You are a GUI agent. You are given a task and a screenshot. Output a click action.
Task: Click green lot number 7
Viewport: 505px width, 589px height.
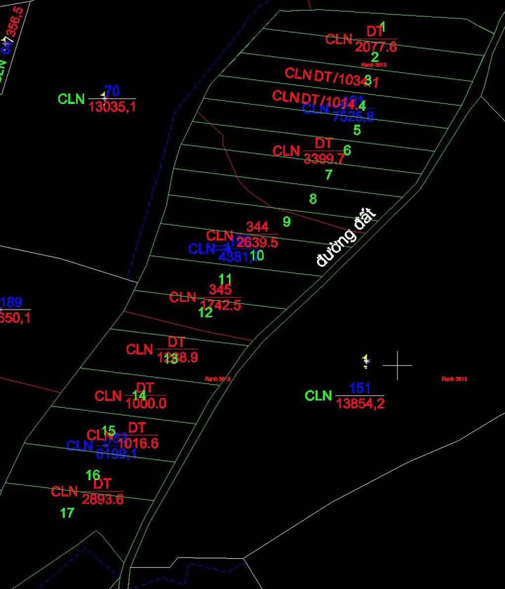click(329, 175)
